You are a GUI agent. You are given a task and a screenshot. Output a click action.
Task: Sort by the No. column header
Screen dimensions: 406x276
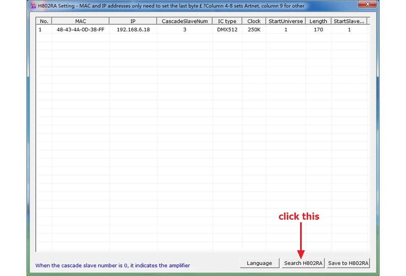point(44,21)
